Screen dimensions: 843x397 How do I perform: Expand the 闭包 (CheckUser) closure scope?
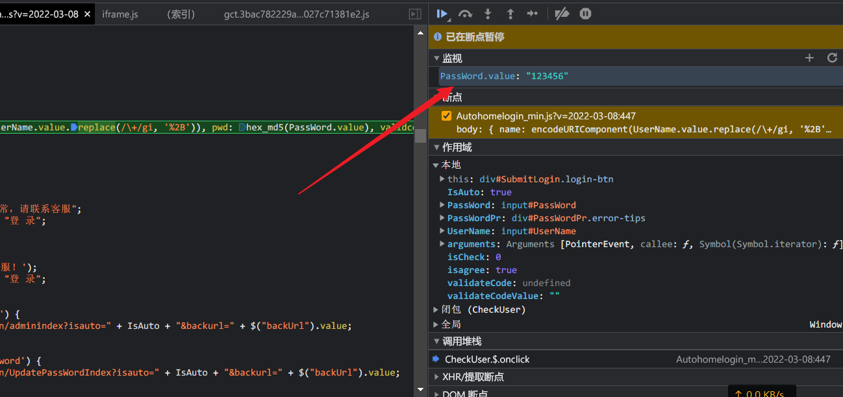click(436, 309)
